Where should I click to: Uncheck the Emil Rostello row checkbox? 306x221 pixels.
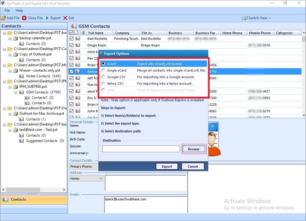coord(72,39)
